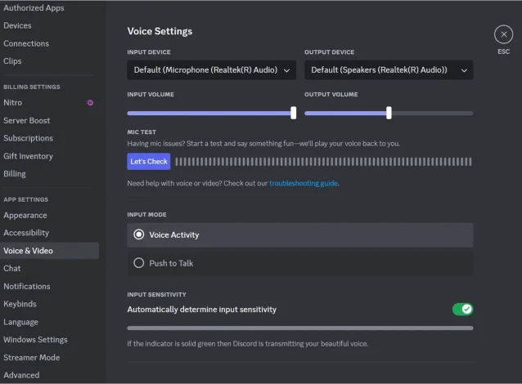This screenshot has width=522, height=384.
Task: Go to Server Boost billing section
Action: click(26, 121)
